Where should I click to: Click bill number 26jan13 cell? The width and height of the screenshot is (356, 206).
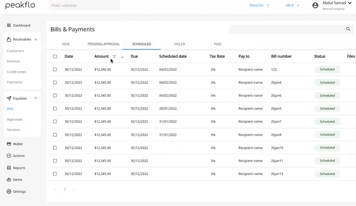(x=277, y=174)
